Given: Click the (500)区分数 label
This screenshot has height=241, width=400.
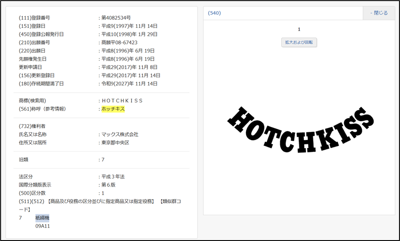Looking at the screenshot, I should click(32, 193).
